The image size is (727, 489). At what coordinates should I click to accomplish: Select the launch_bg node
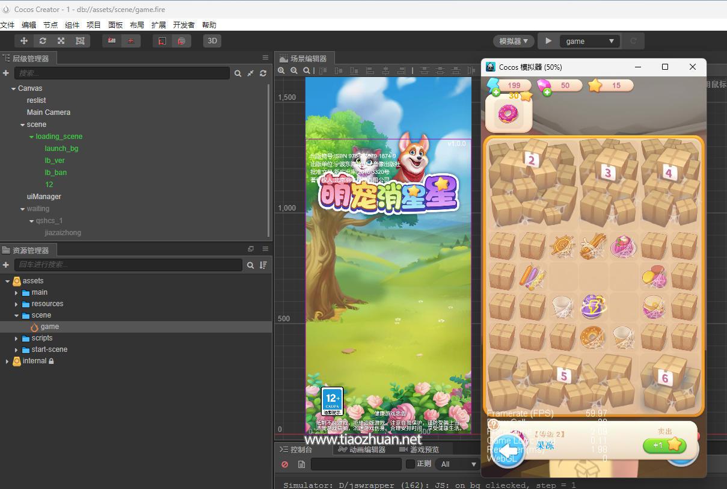click(x=61, y=149)
